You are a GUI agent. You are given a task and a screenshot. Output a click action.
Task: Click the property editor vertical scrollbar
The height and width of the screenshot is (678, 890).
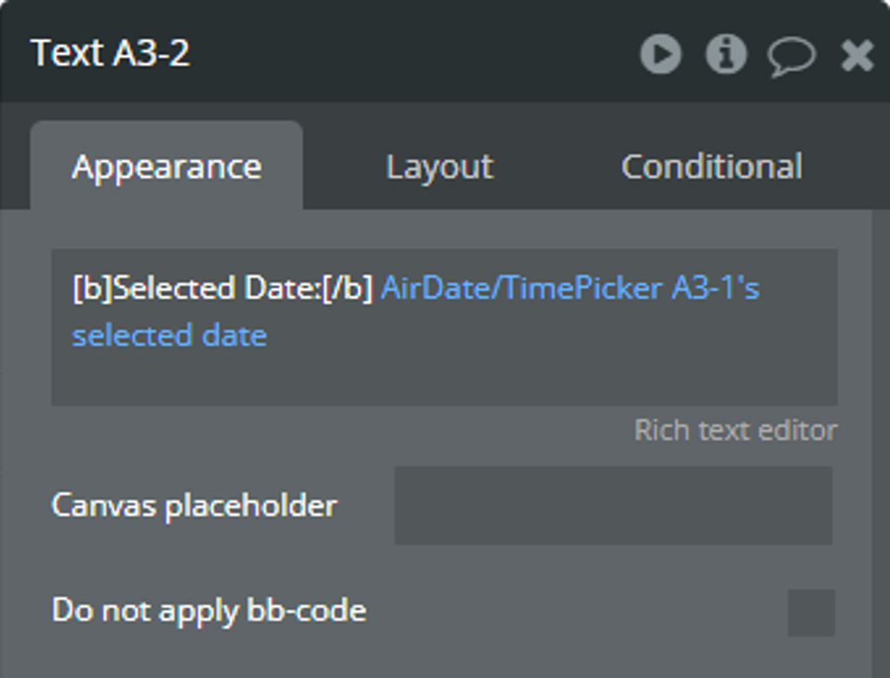[x=881, y=444]
